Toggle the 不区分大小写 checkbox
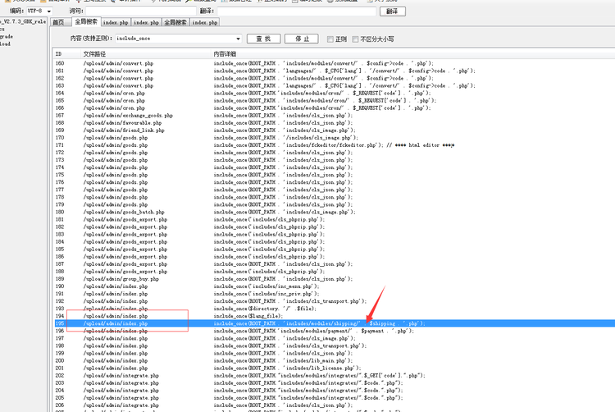 point(355,39)
